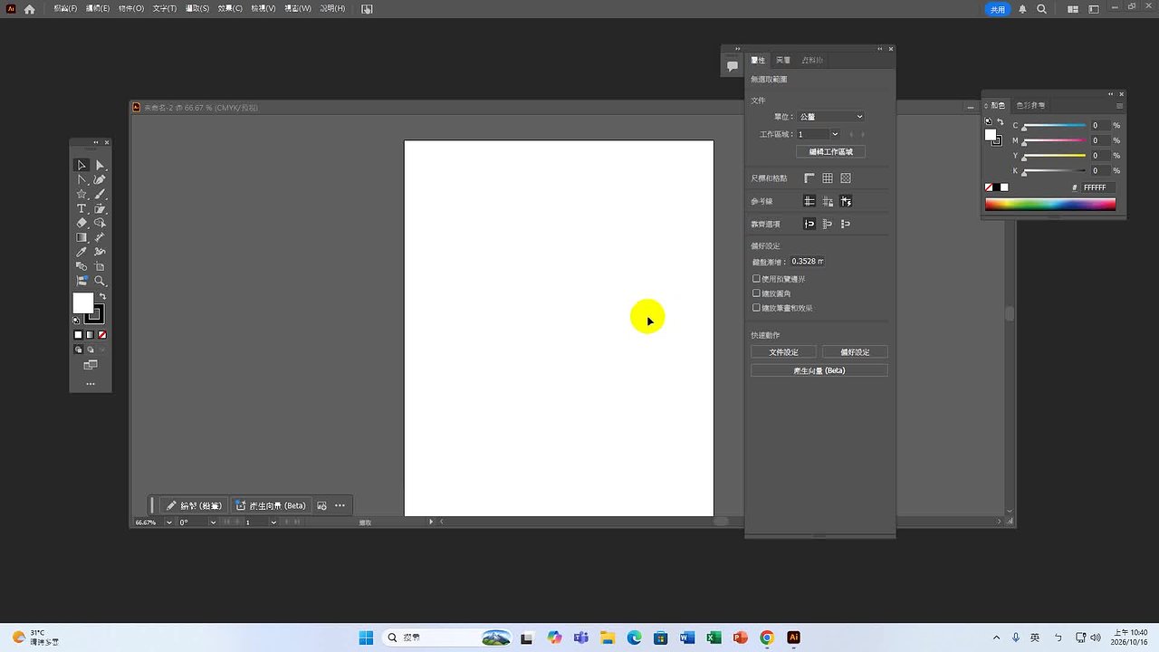Select the Paintbrush tool

(x=100, y=194)
